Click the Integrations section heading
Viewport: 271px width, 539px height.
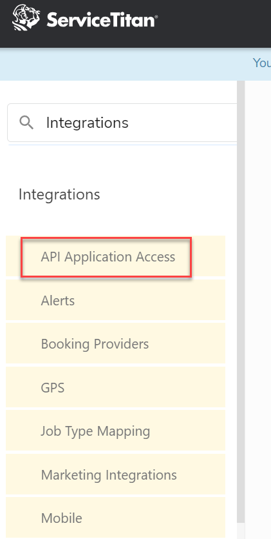(59, 194)
